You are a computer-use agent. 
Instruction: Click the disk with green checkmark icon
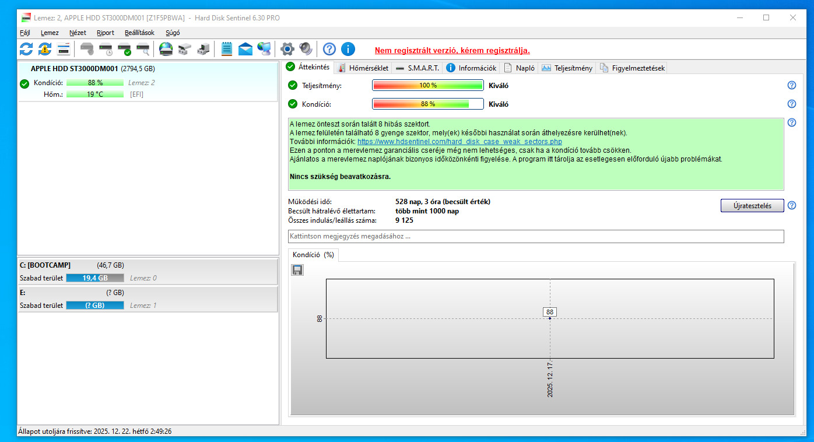124,49
